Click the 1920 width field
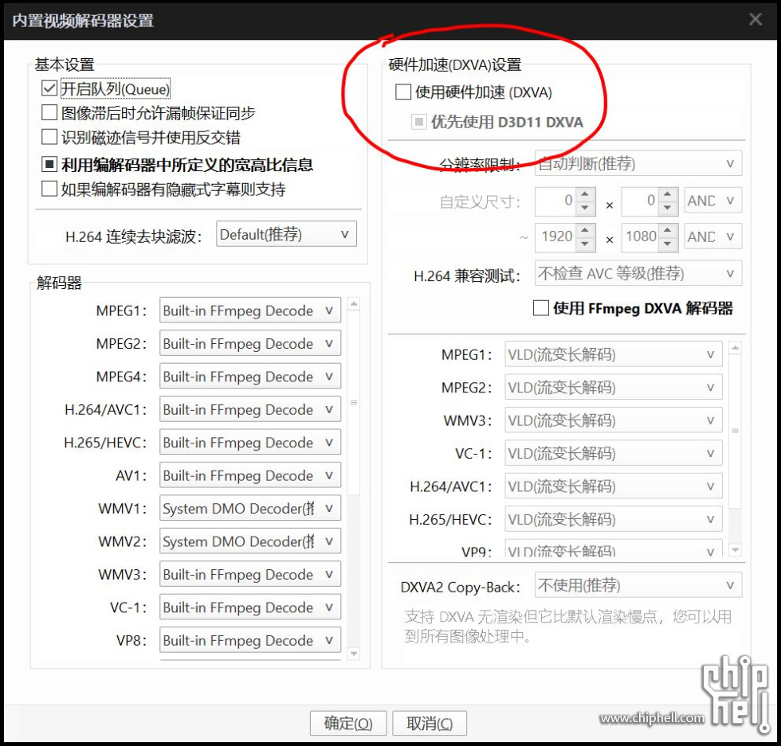Image resolution: width=781 pixels, height=746 pixels. 555,236
